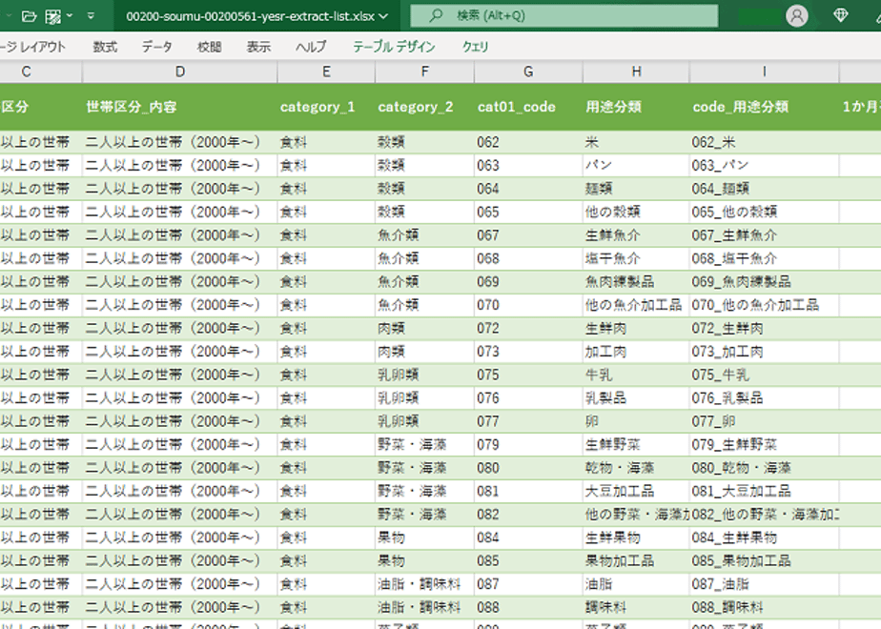Select column C header
Image resolution: width=881 pixels, height=629 pixels.
coord(40,71)
